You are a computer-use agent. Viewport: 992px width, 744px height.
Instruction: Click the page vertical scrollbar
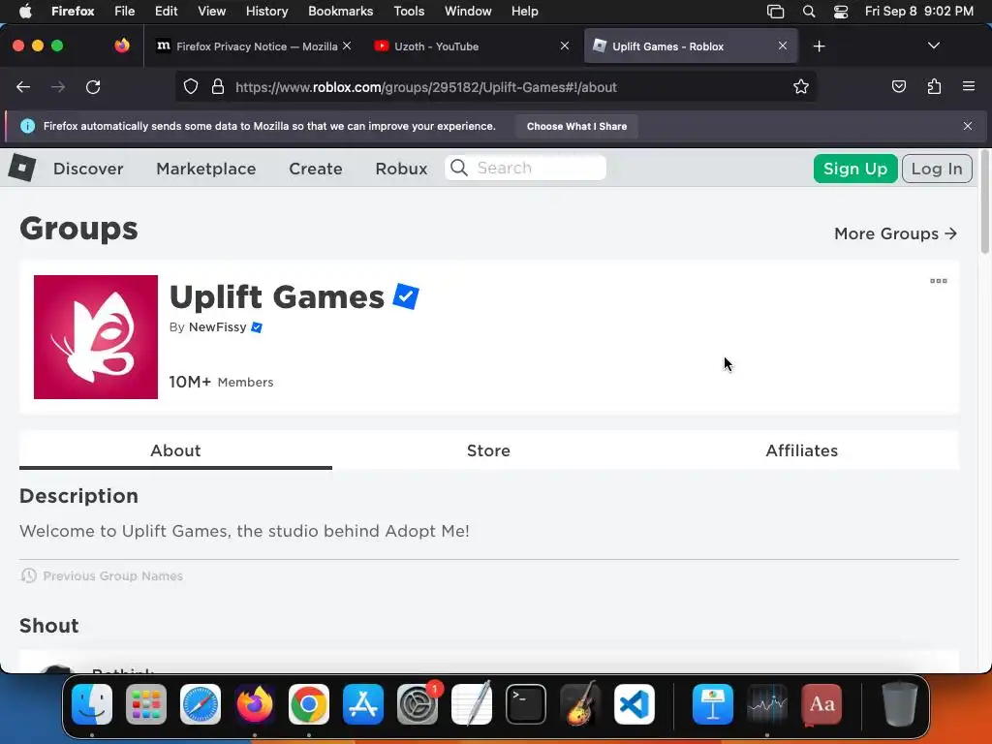tap(984, 202)
